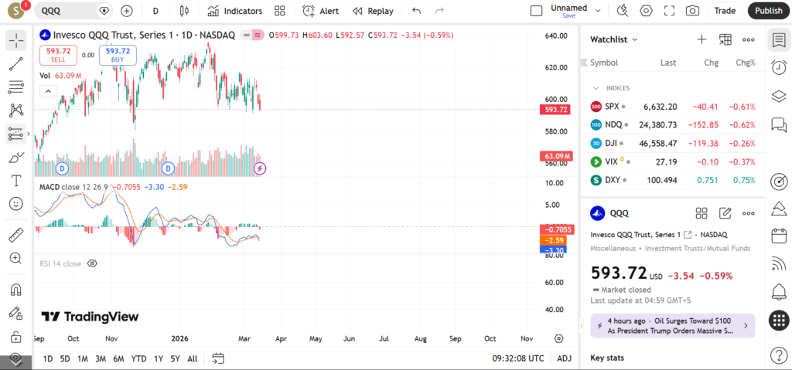Click the Publish button

[x=768, y=11]
